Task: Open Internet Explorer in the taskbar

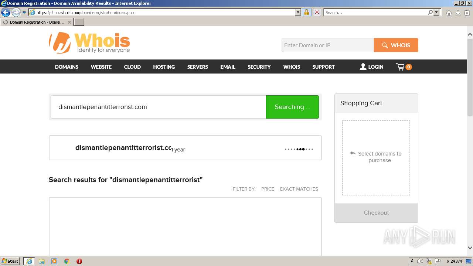Action: tap(29, 261)
